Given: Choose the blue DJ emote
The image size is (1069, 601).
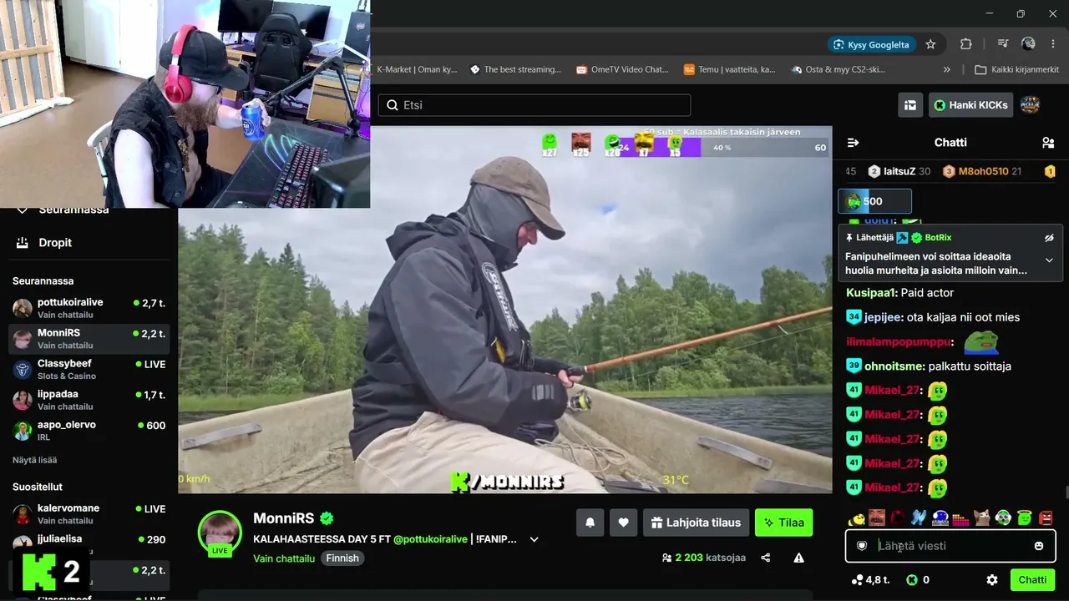Looking at the screenshot, I should (x=940, y=518).
